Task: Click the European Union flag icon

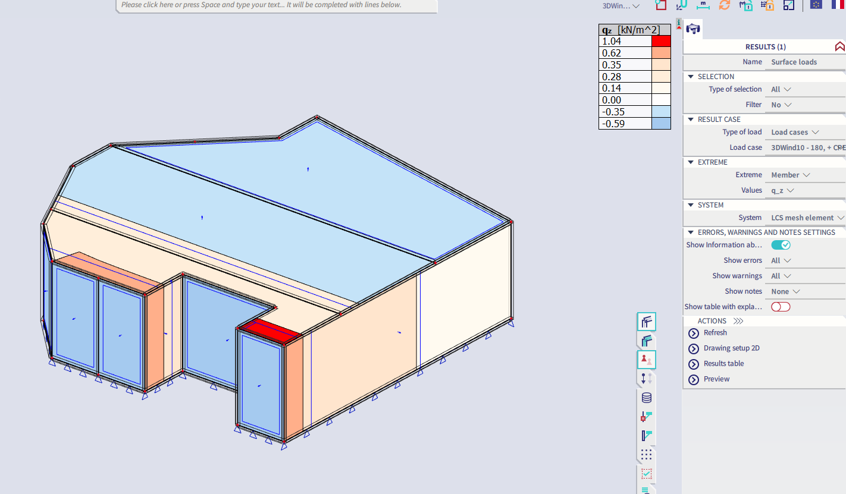Action: pyautogui.click(x=816, y=5)
